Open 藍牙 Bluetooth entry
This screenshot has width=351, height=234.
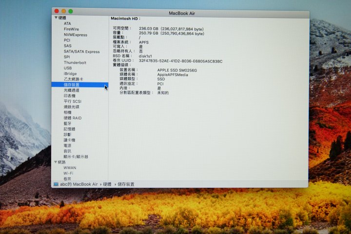pyautogui.click(x=67, y=124)
